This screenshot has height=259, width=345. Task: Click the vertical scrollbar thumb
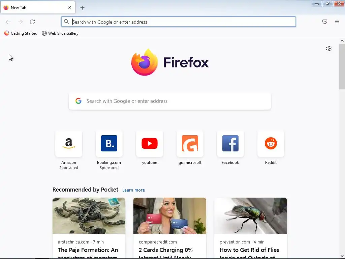342,66
